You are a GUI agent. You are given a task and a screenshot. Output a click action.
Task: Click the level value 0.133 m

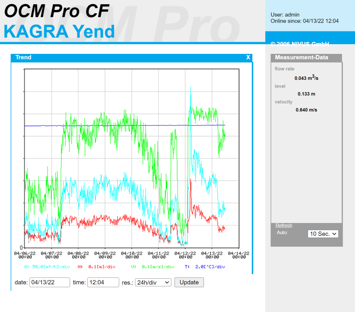click(x=306, y=94)
